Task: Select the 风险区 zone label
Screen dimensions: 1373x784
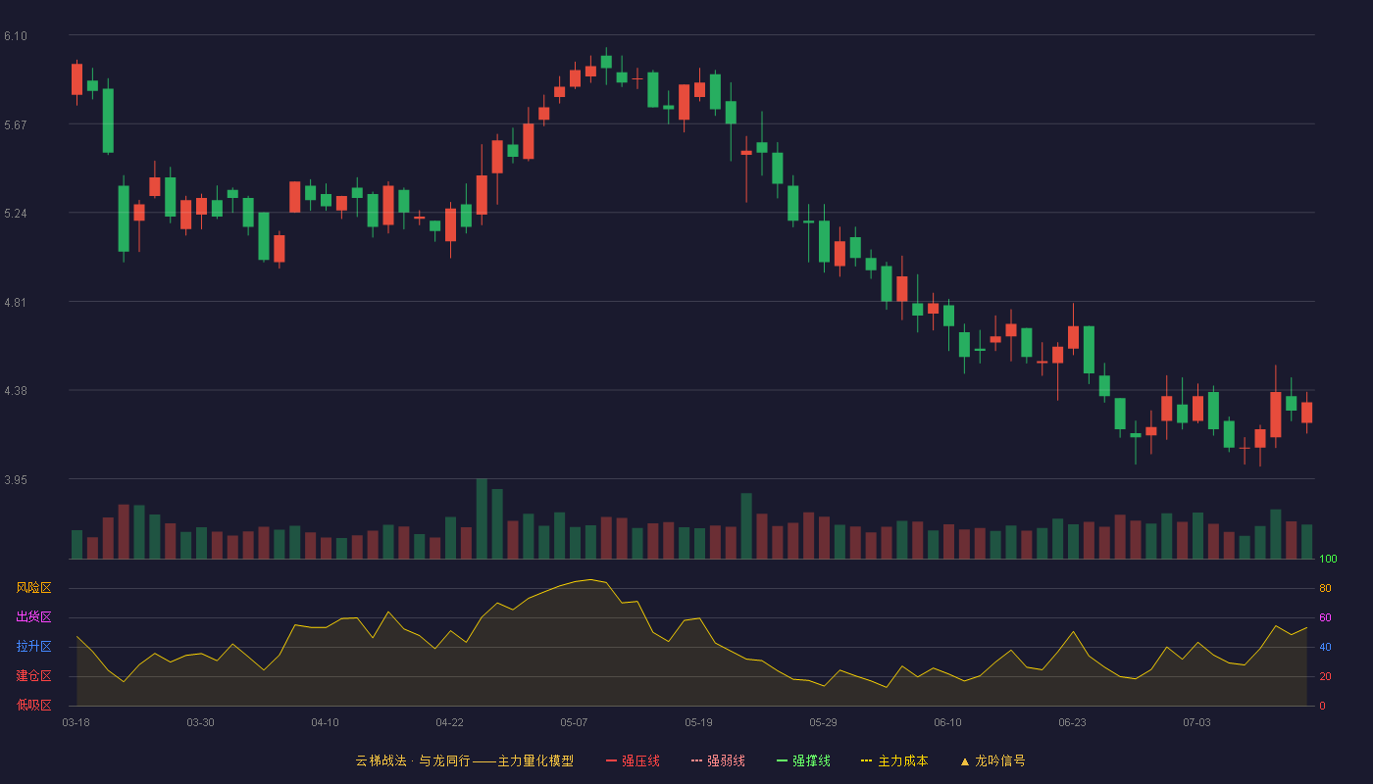Action: tap(33, 588)
